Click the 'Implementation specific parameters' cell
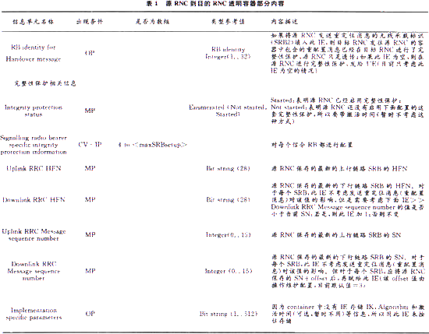Image resolution: width=429 pixels, height=334 pixels. point(34,314)
